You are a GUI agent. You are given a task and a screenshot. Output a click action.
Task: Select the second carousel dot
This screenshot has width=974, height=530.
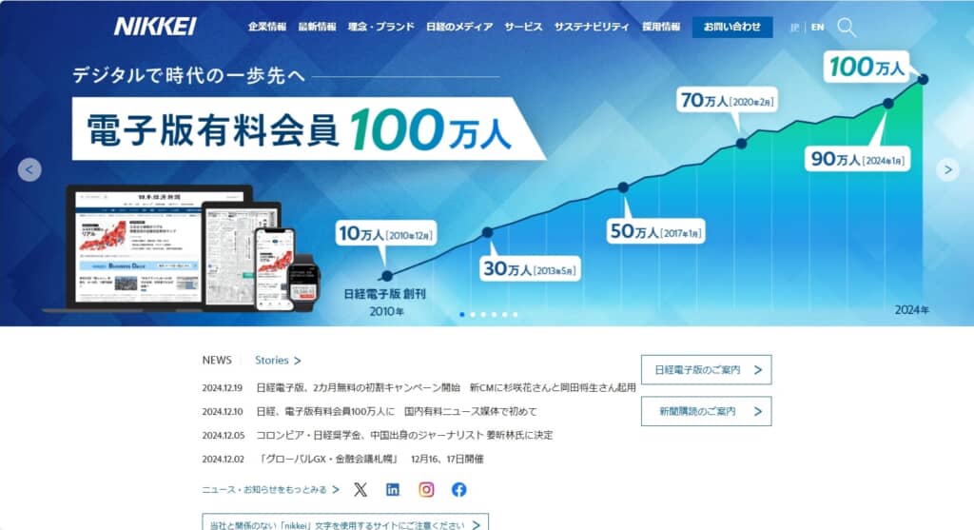point(473,314)
